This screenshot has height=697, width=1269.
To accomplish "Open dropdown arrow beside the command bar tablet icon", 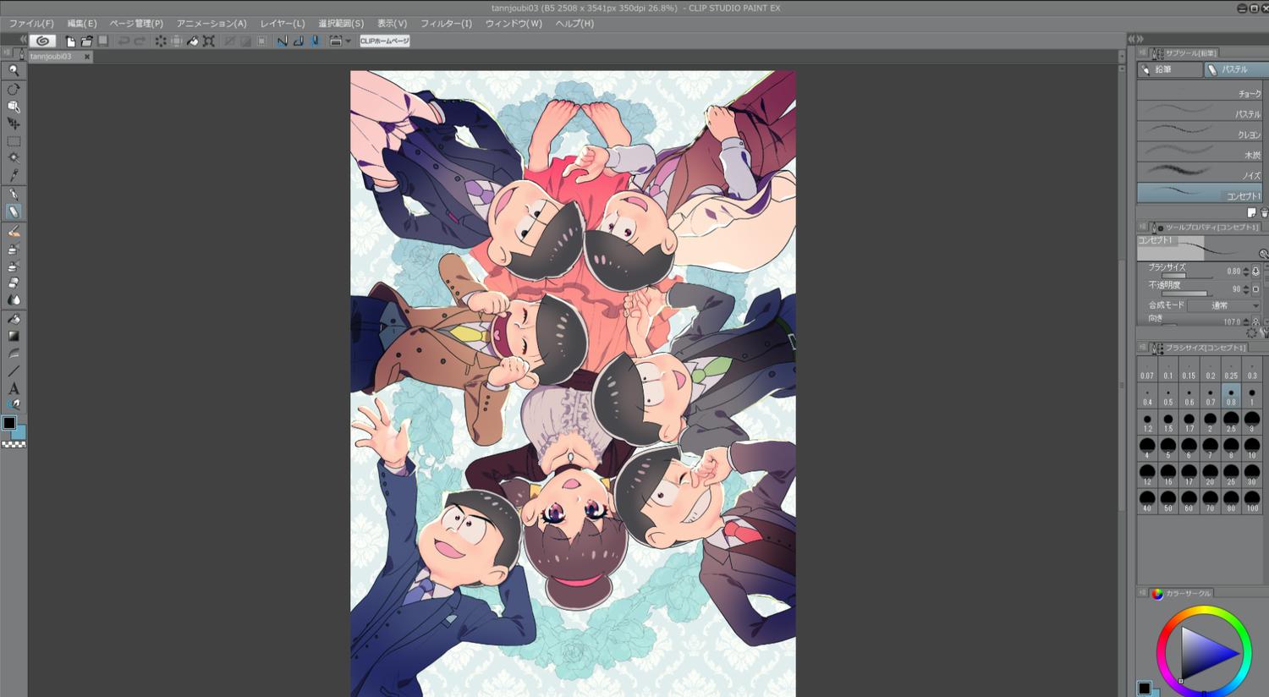I will click(348, 41).
